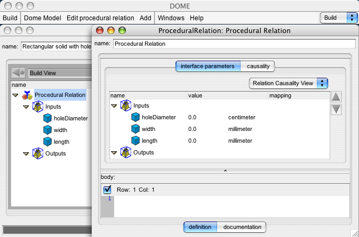Select the interface parameters tab
Screen dimensions: 359x237
208,66
